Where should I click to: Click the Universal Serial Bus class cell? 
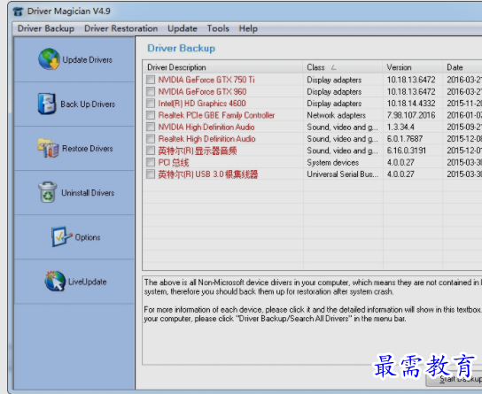343,174
